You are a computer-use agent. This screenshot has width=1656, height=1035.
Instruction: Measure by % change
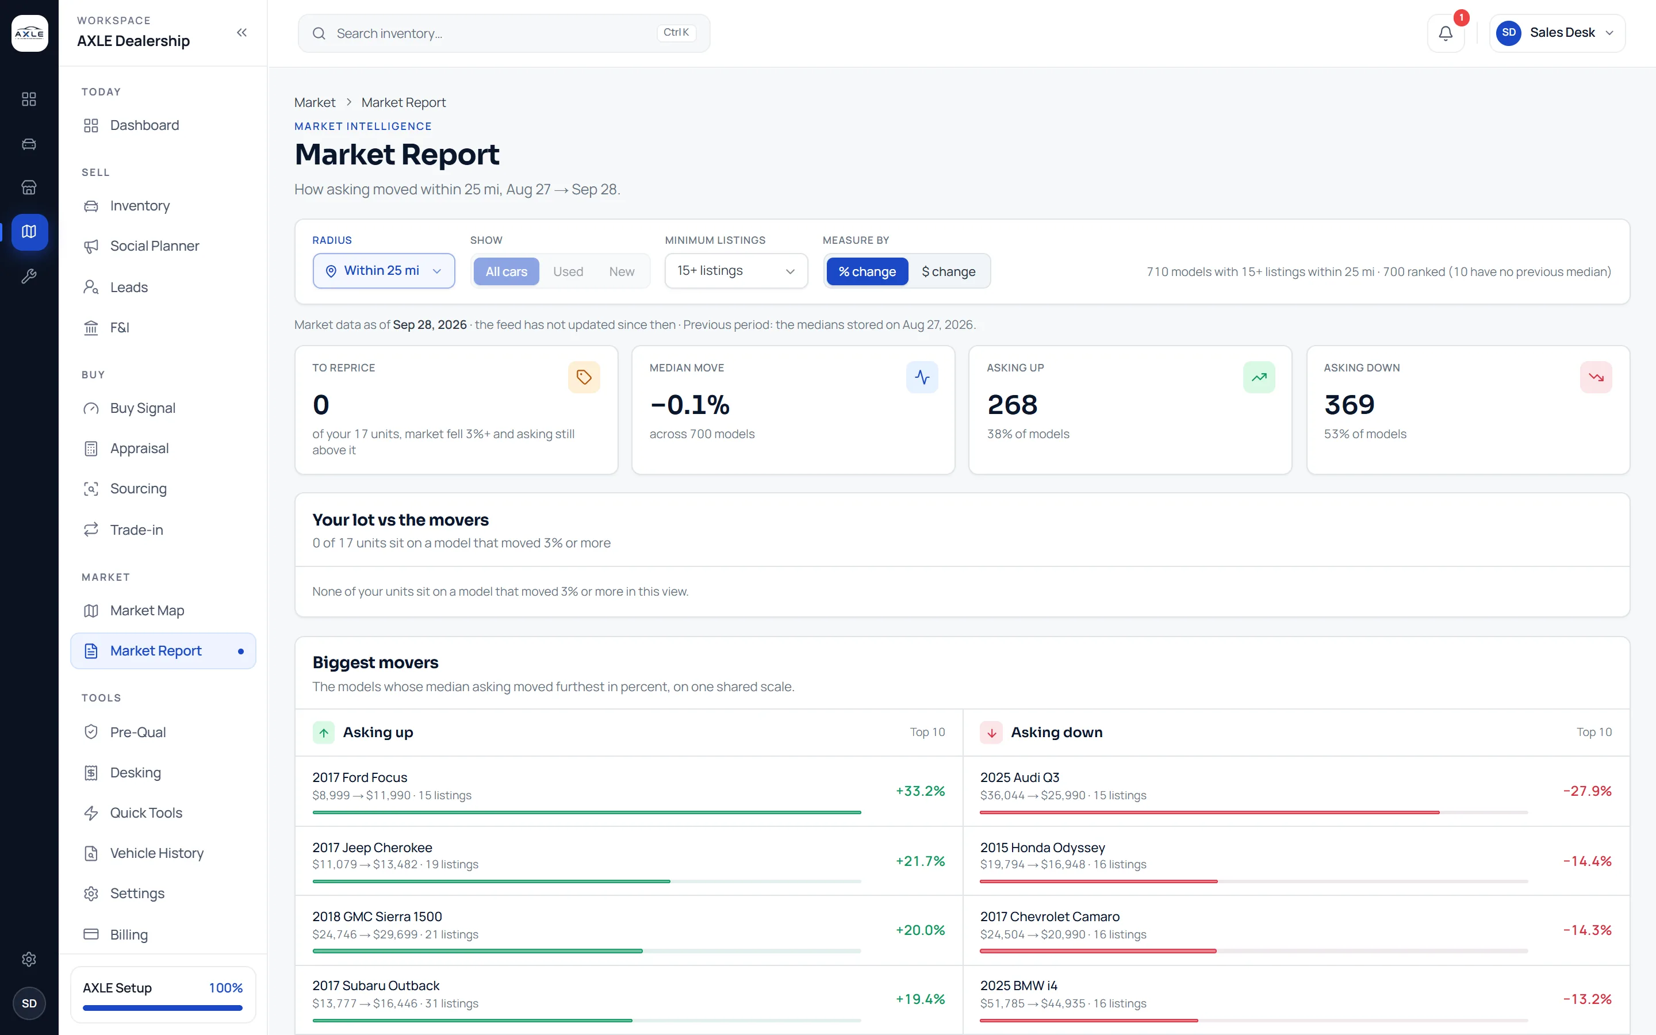pyautogui.click(x=867, y=272)
